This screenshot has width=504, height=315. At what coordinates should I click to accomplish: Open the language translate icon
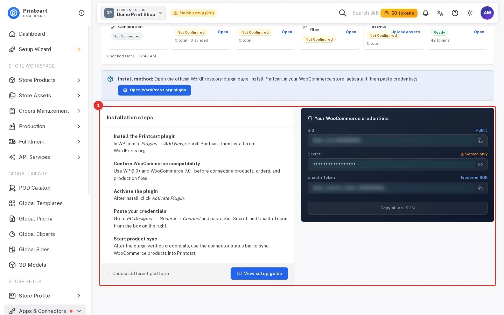[x=440, y=13]
